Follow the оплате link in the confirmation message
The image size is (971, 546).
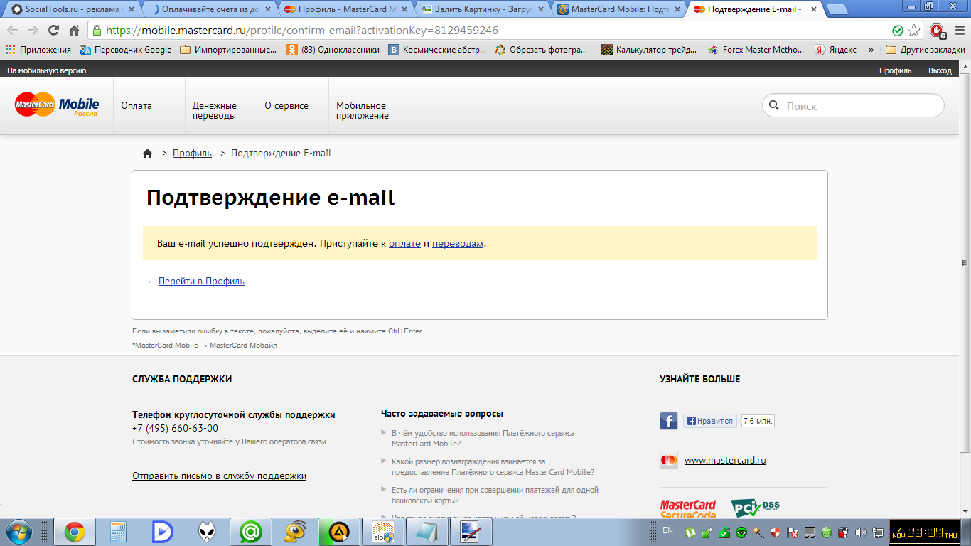404,243
